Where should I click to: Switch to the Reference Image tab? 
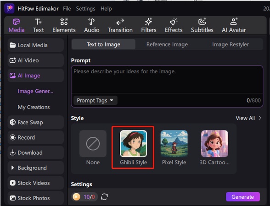tap(167, 44)
